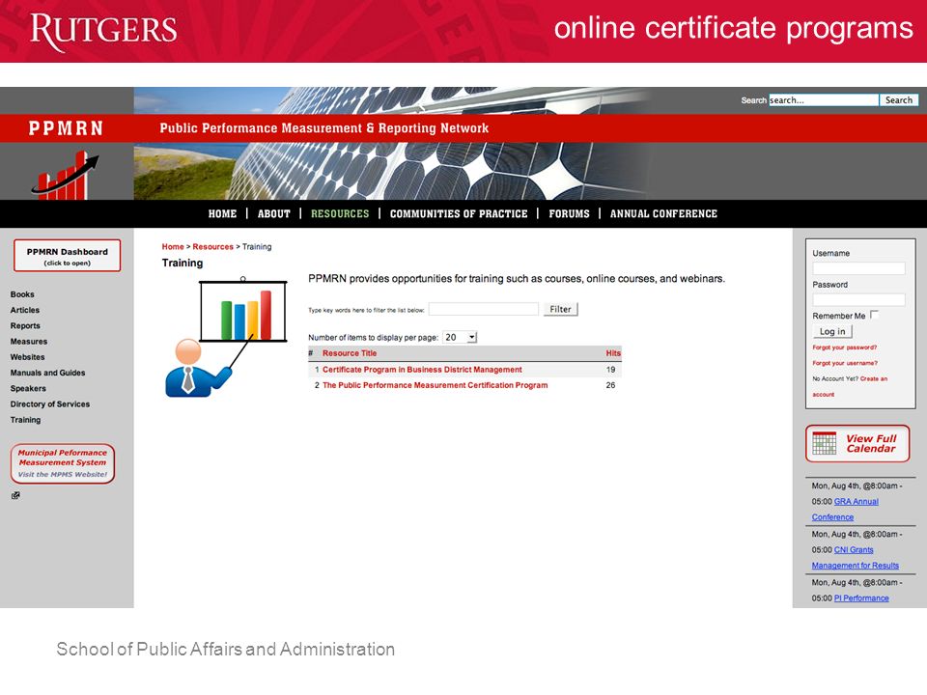Click the View Full Calendar button
This screenshot has height=695, width=927.
(x=857, y=443)
